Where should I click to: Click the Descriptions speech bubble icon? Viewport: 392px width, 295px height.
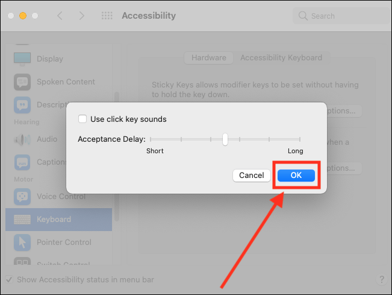coord(22,105)
